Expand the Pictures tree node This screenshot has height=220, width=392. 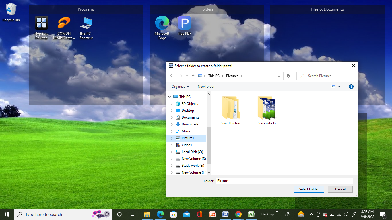pyautogui.click(x=172, y=138)
